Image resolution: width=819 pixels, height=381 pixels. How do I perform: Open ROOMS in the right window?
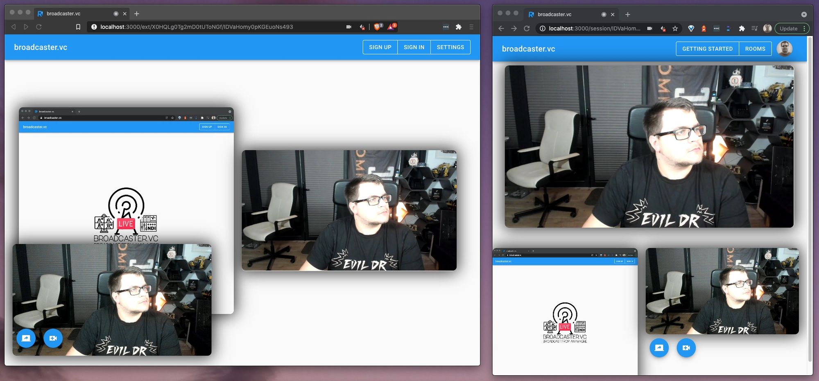click(755, 49)
